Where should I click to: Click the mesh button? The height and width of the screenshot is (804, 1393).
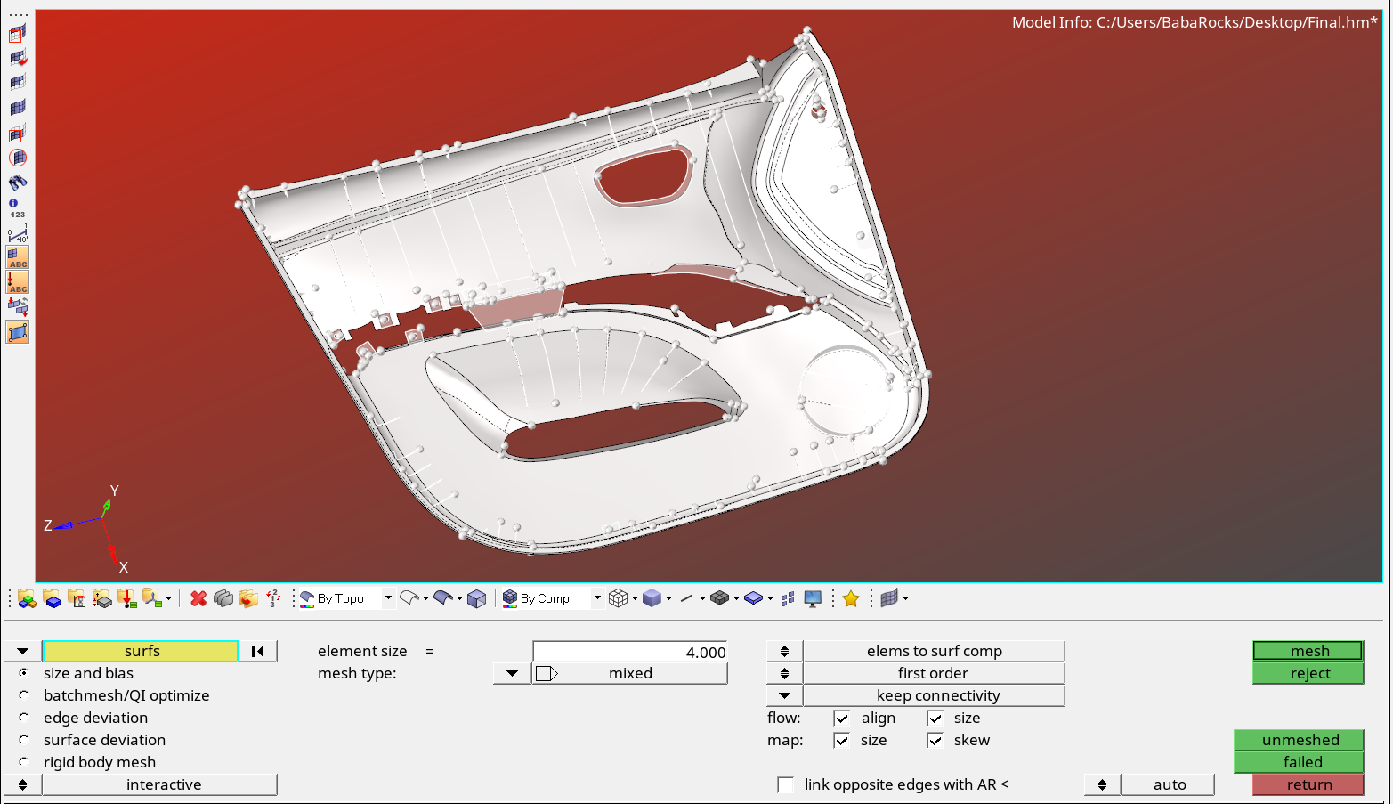point(1308,650)
